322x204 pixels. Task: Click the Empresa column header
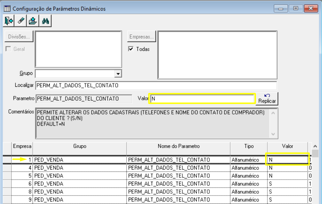coord(22,148)
